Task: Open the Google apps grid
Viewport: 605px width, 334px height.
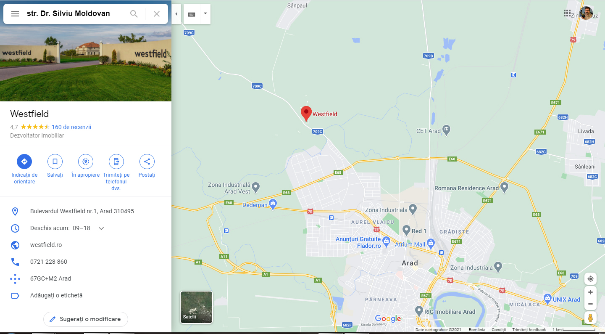Action: (568, 13)
